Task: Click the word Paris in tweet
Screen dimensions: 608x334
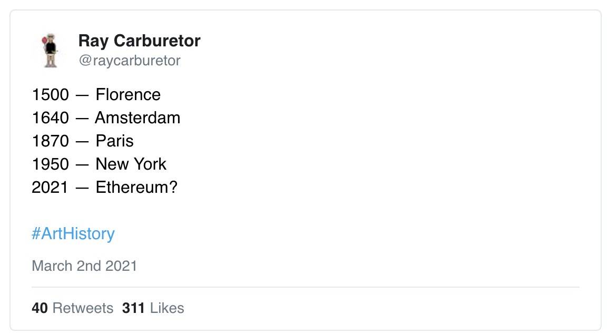Action: (115, 141)
